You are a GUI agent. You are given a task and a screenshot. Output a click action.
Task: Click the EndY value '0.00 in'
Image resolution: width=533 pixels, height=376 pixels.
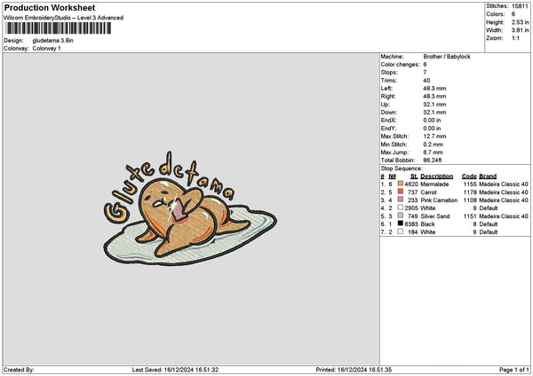coord(432,129)
